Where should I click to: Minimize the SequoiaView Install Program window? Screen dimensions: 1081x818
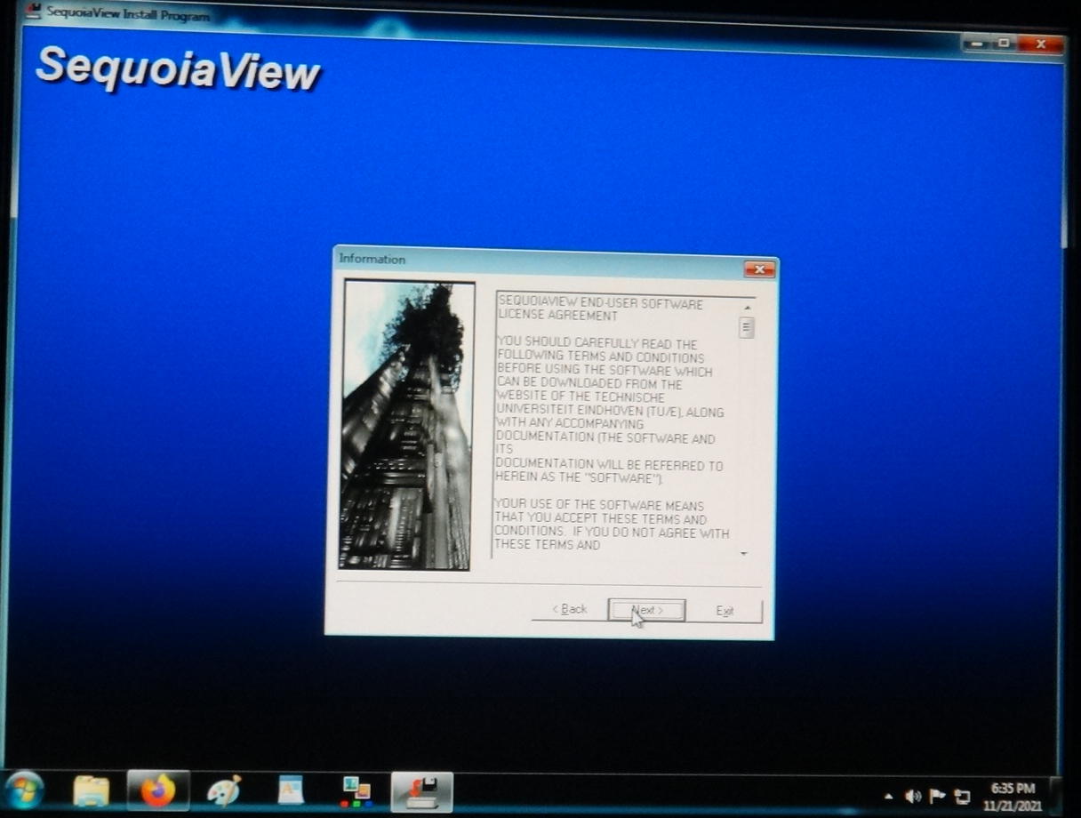(976, 43)
